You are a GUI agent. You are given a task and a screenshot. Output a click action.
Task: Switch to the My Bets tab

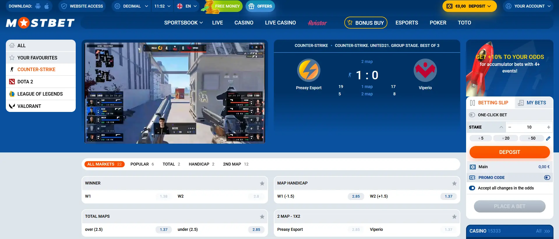[x=532, y=103]
